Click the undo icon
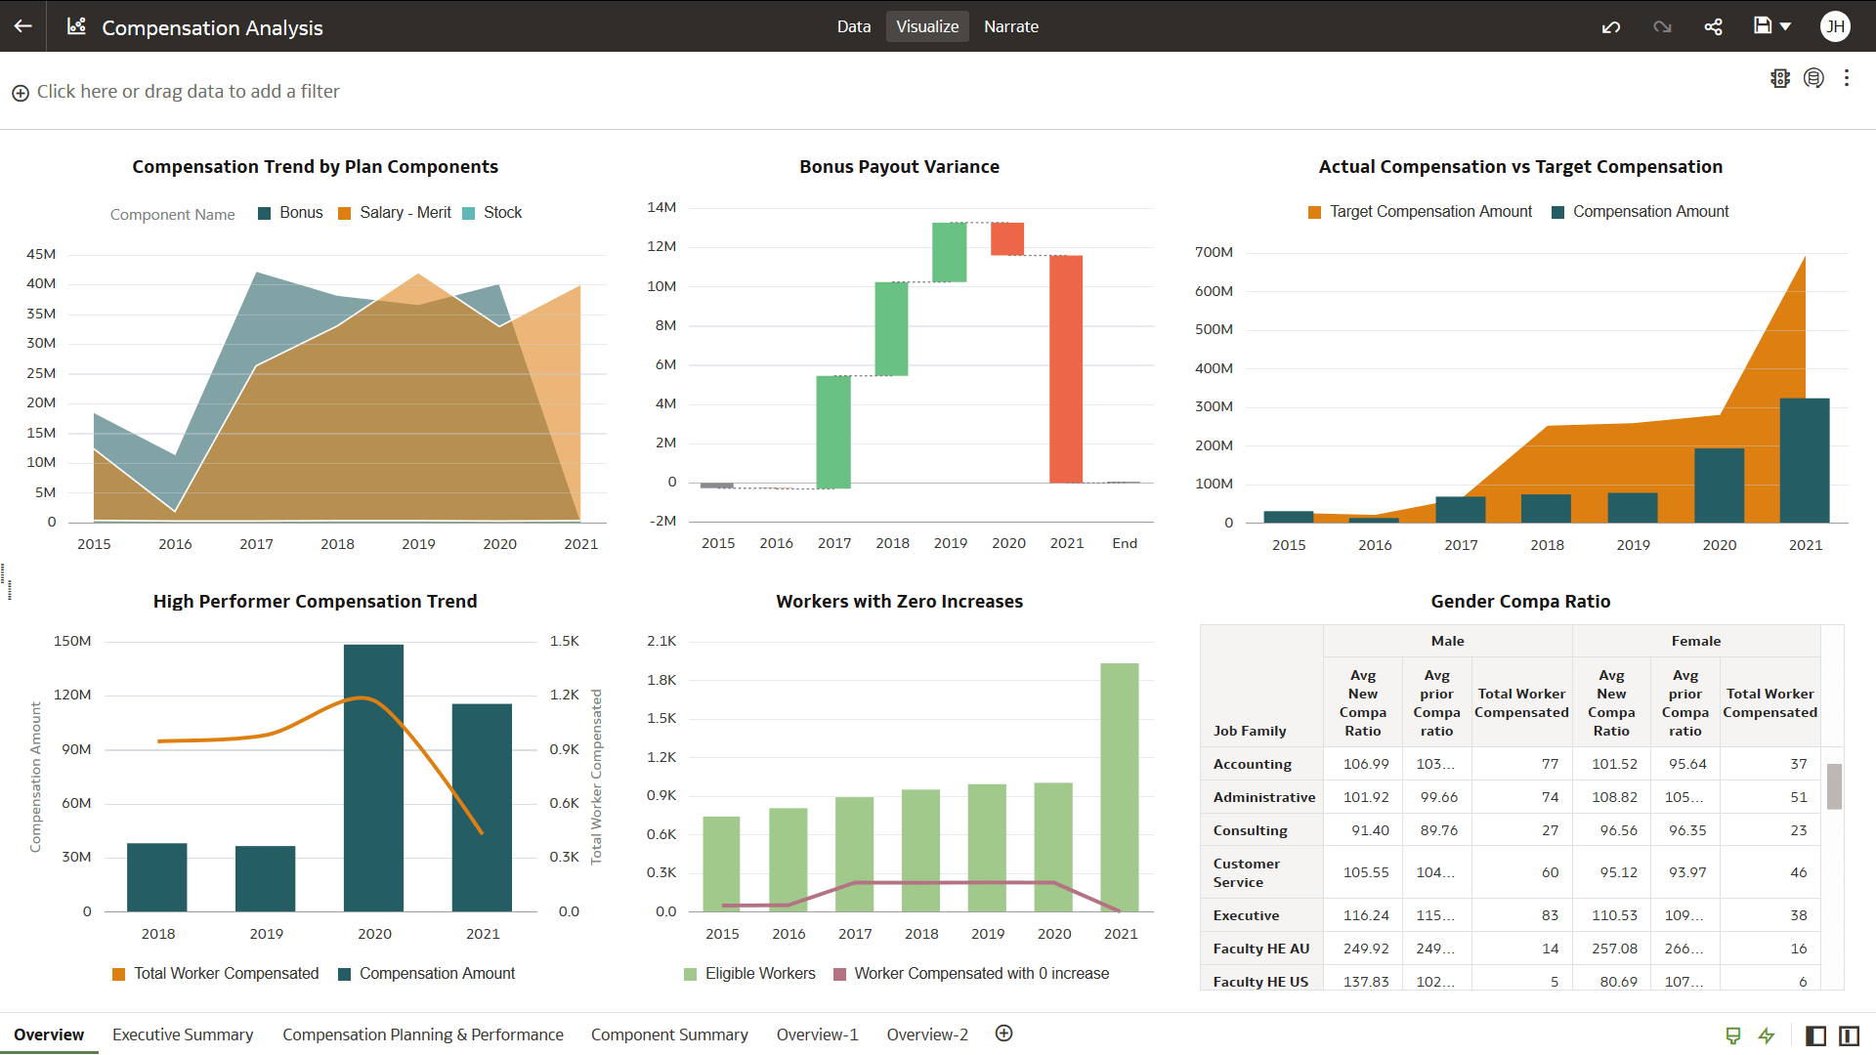Screen dimensions: 1876x1055 (x=1611, y=26)
